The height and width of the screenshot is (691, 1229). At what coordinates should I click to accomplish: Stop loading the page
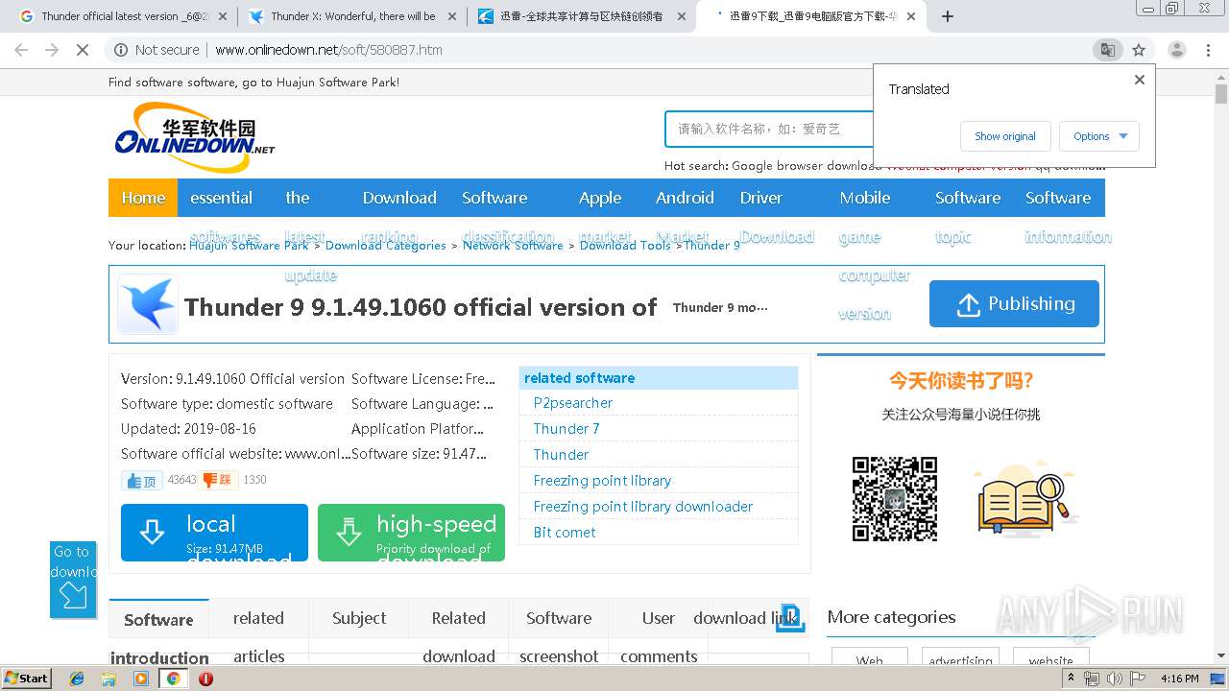83,50
